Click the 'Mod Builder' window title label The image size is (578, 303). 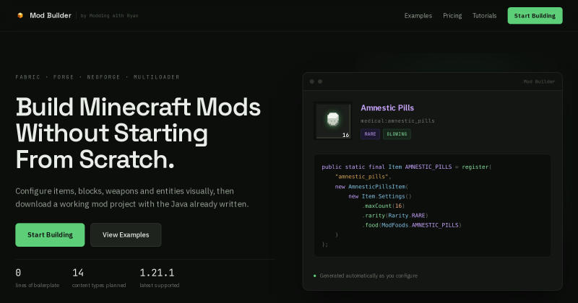tap(539, 82)
